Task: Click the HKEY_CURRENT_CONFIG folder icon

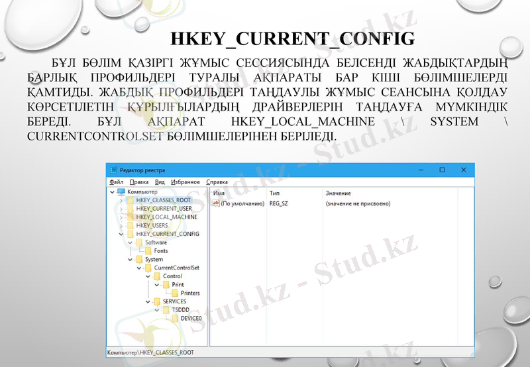Action: point(131,234)
